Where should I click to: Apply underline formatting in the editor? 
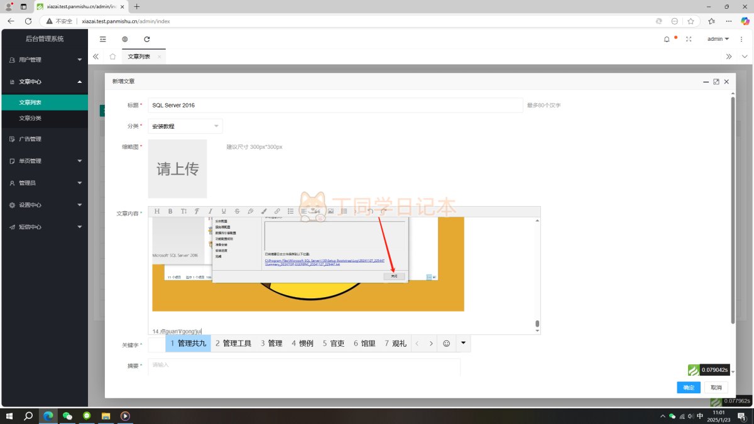click(223, 211)
